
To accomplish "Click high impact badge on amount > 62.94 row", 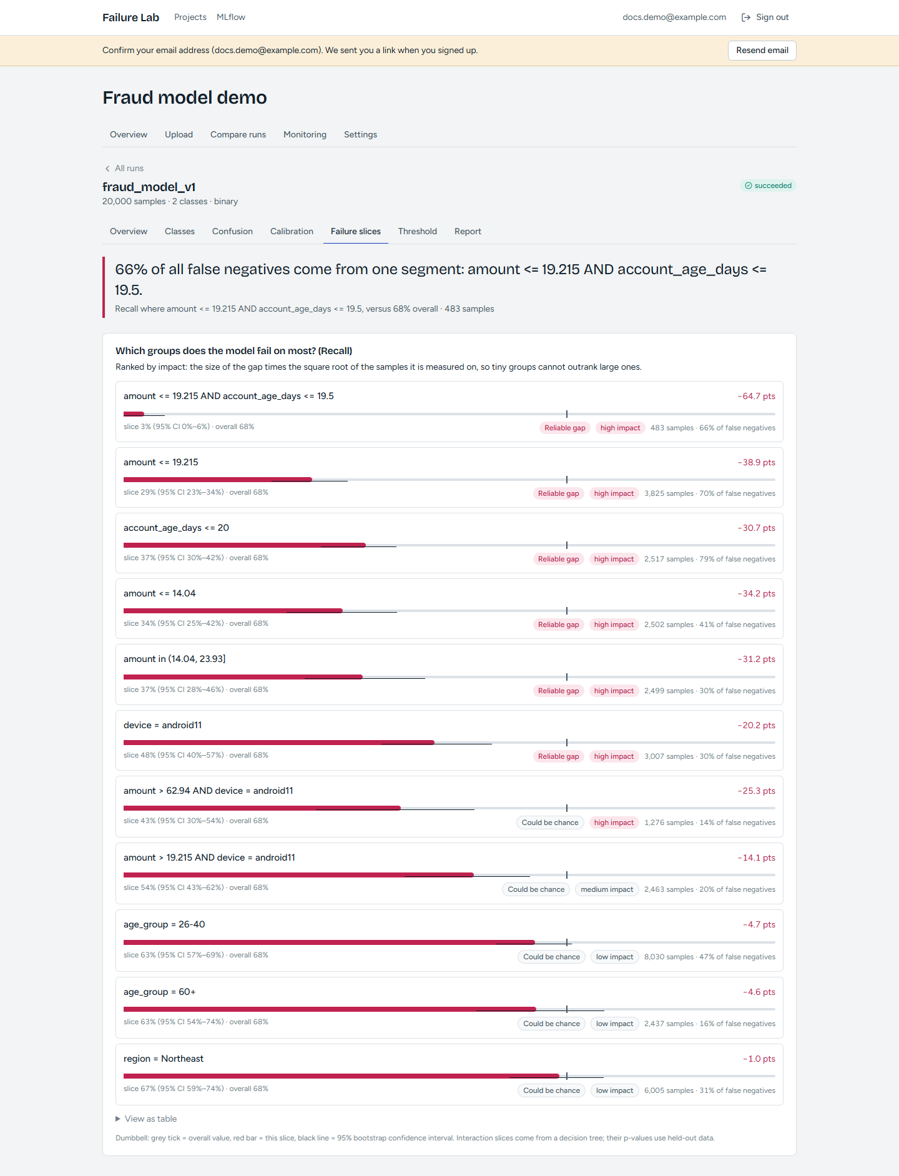I will tap(614, 823).
